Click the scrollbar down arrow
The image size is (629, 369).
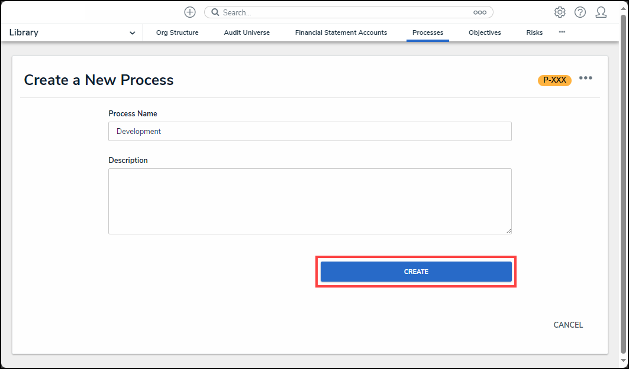[x=623, y=361]
